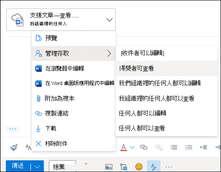
Task: Click the format painter brush icon
Action: click(14, 147)
